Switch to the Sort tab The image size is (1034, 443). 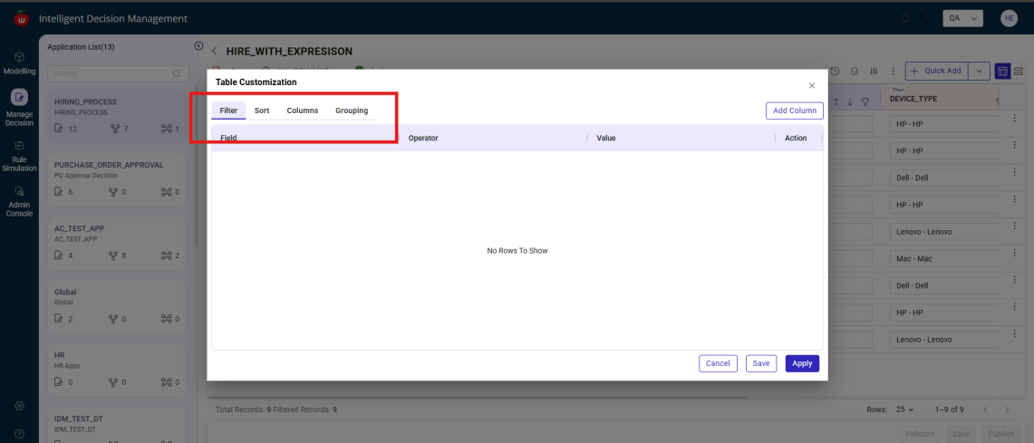(262, 111)
